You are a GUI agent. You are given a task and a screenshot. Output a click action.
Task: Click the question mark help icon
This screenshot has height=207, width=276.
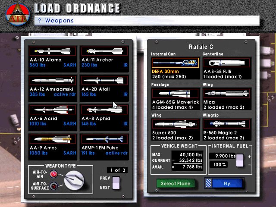pyautogui.click(x=39, y=21)
